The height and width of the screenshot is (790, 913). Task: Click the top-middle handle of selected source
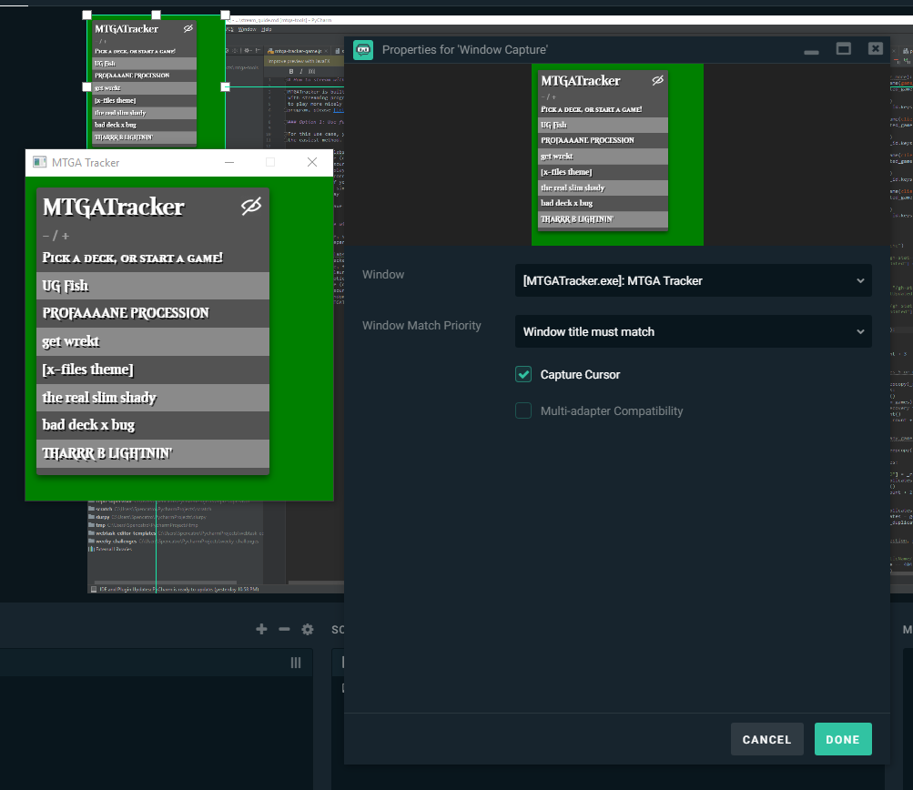click(x=156, y=15)
